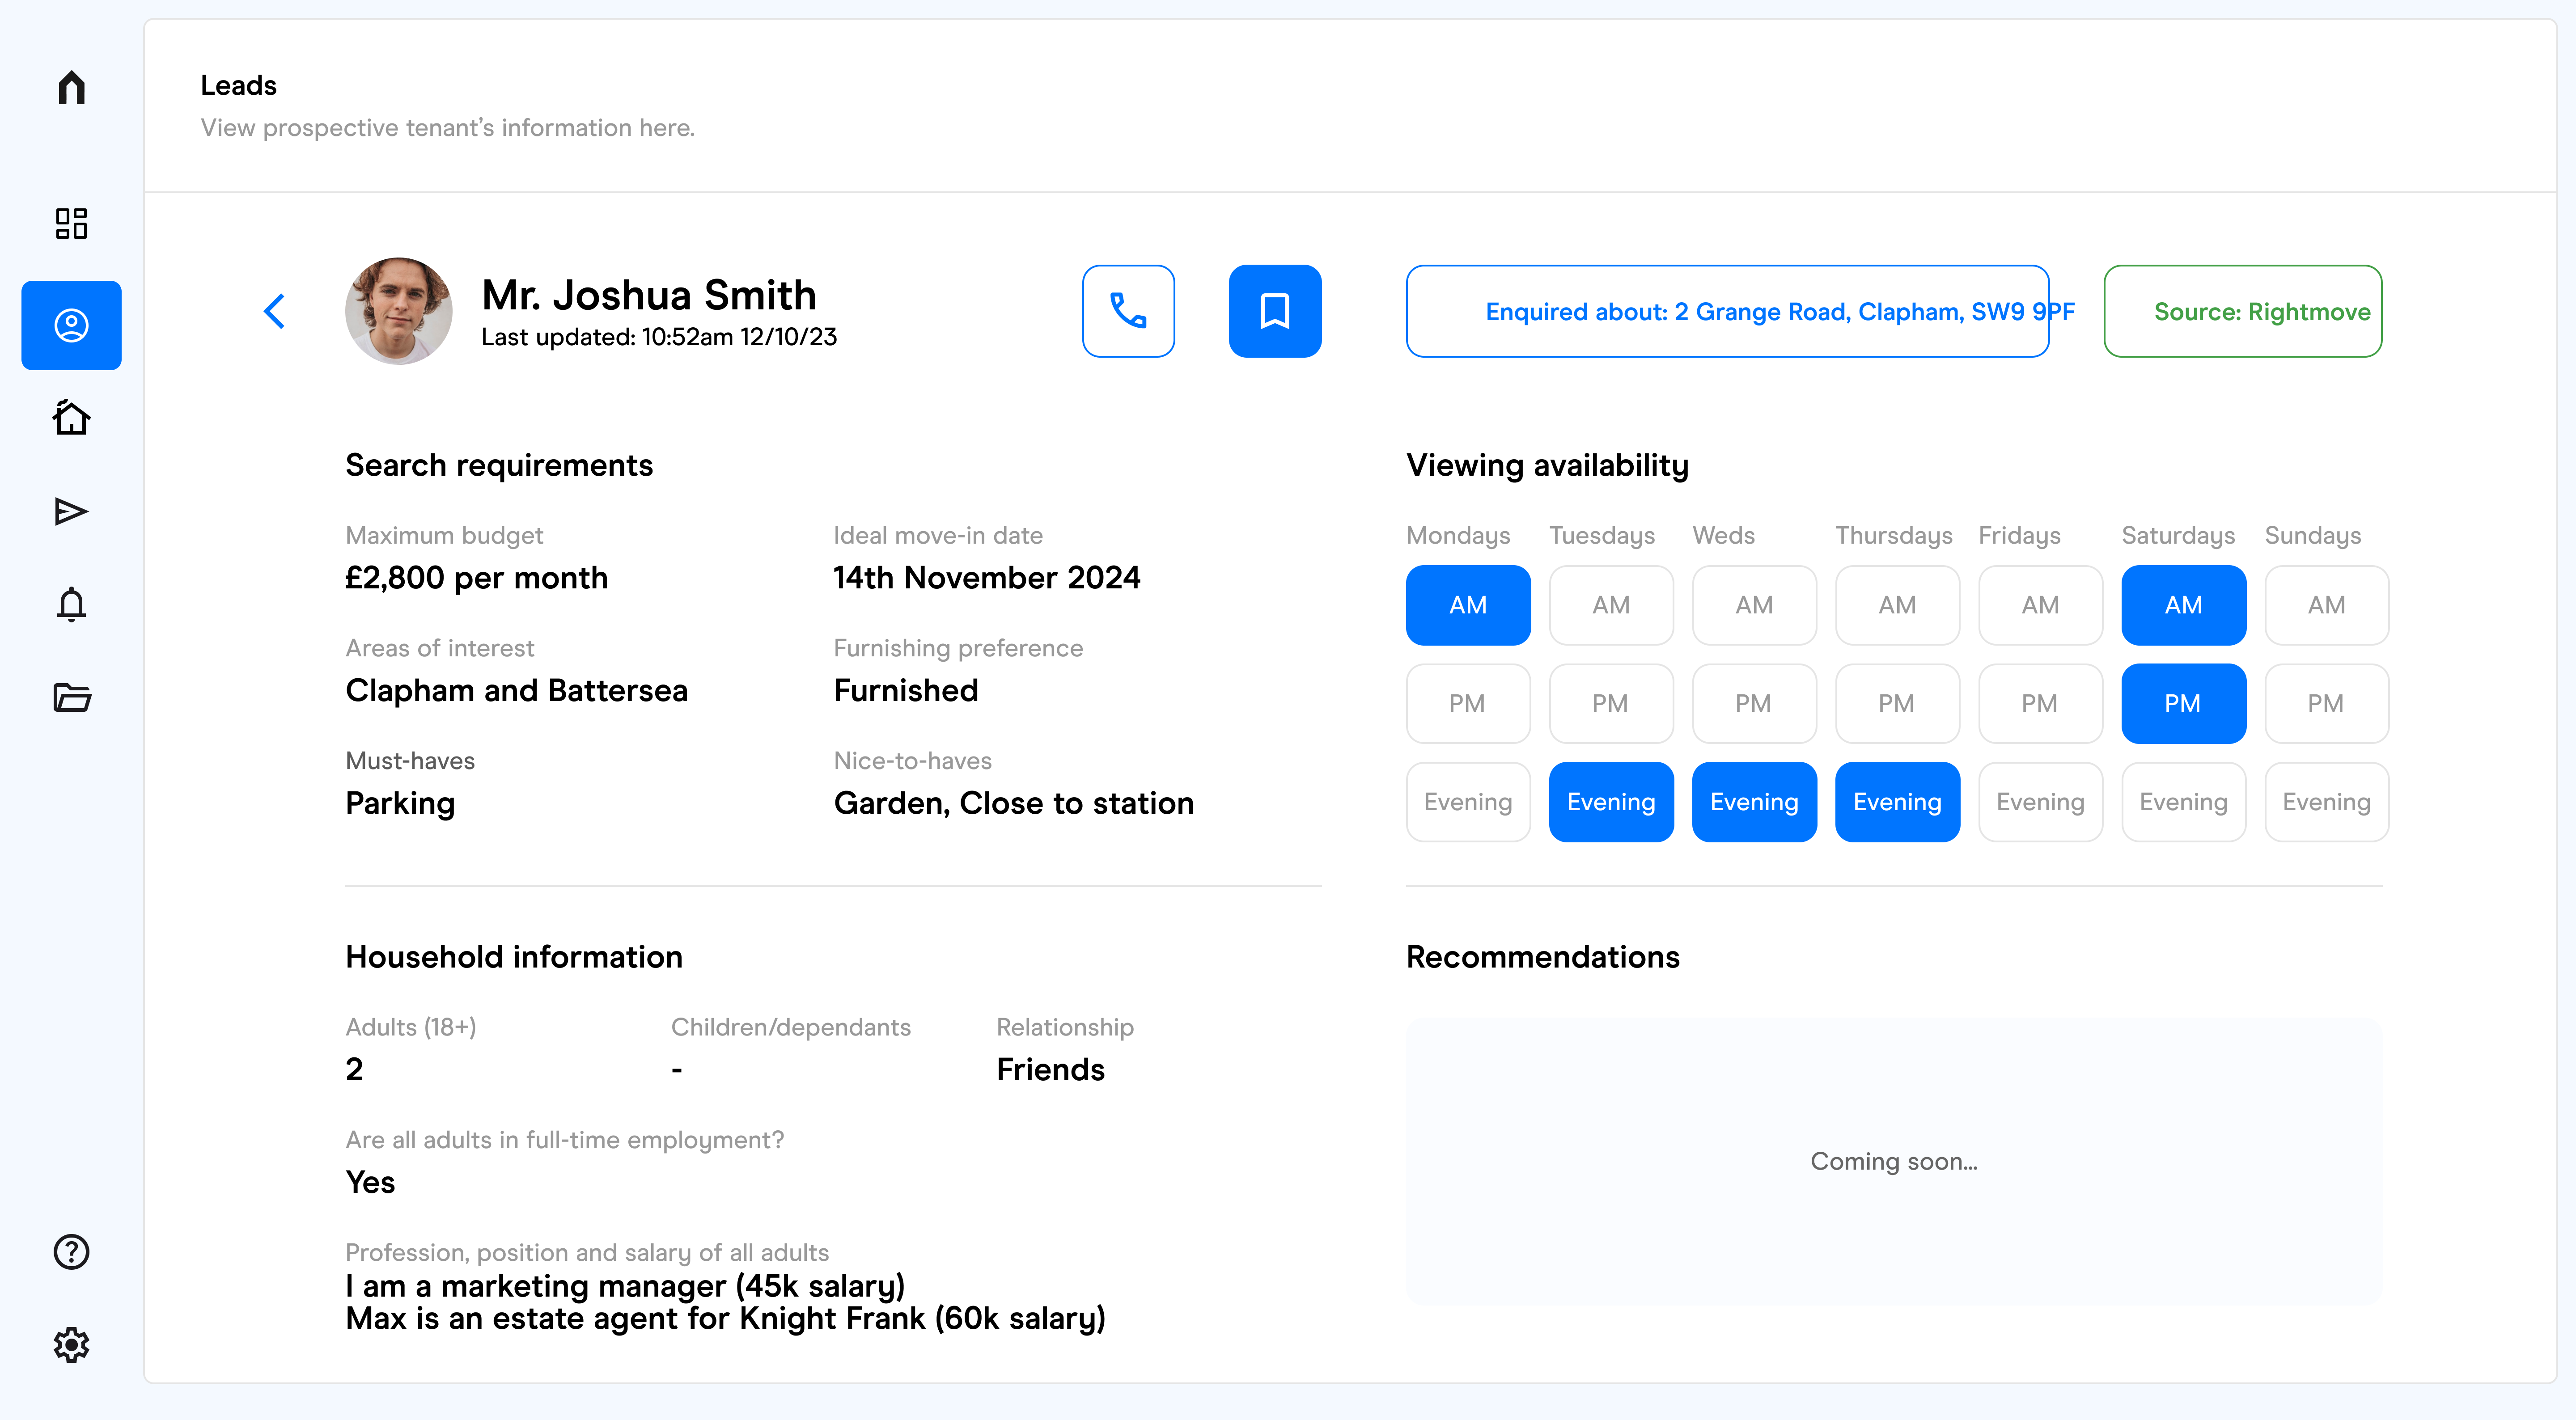Click the Garden, Close to station value
Viewport: 2576px width, 1420px height.
pos(1014,804)
